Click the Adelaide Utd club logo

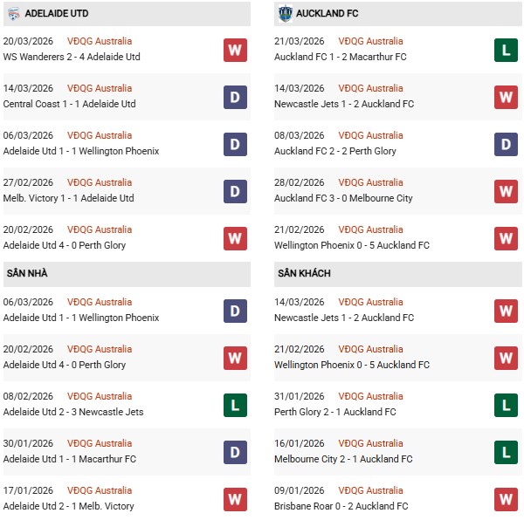tap(13, 14)
